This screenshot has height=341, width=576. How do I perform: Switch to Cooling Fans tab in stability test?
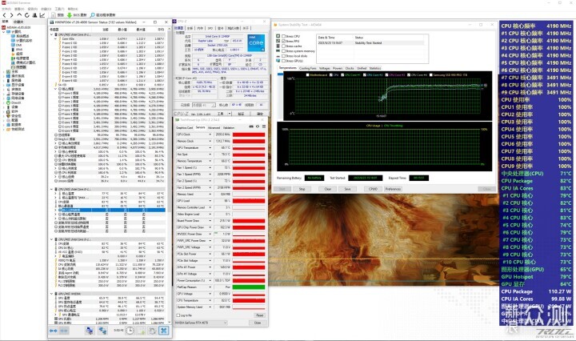pyautogui.click(x=307, y=68)
